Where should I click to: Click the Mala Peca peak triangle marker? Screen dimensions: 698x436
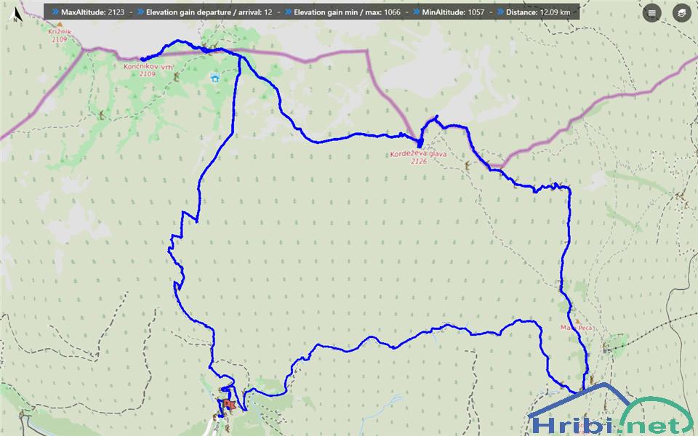coord(577,320)
